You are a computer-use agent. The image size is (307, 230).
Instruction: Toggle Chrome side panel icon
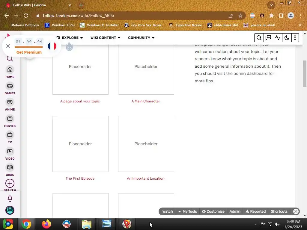coord(281,16)
